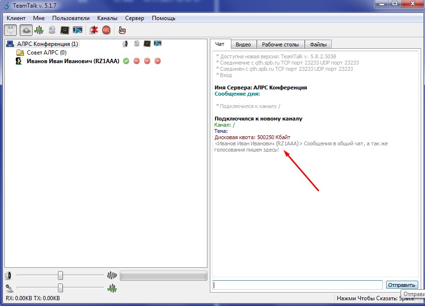Click the speaker volume slider handle
This screenshot has width=425, height=306.
point(60,275)
